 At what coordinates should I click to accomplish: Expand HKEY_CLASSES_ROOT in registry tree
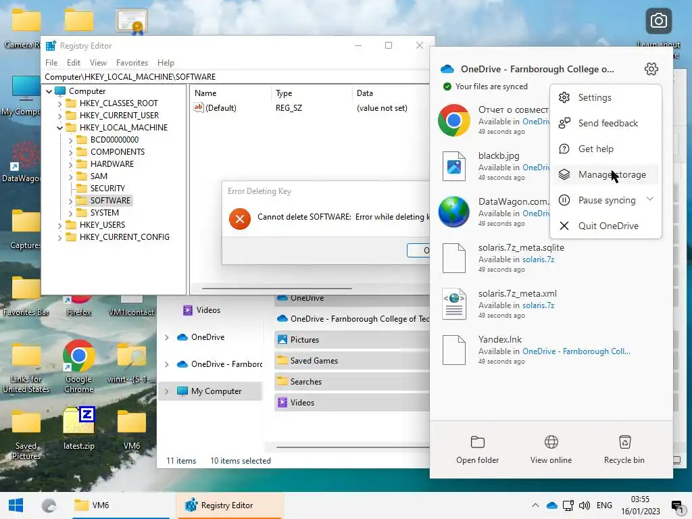[59, 103]
